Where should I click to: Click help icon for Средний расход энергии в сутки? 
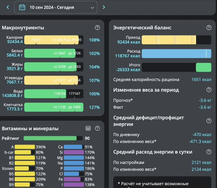pos(209,152)
